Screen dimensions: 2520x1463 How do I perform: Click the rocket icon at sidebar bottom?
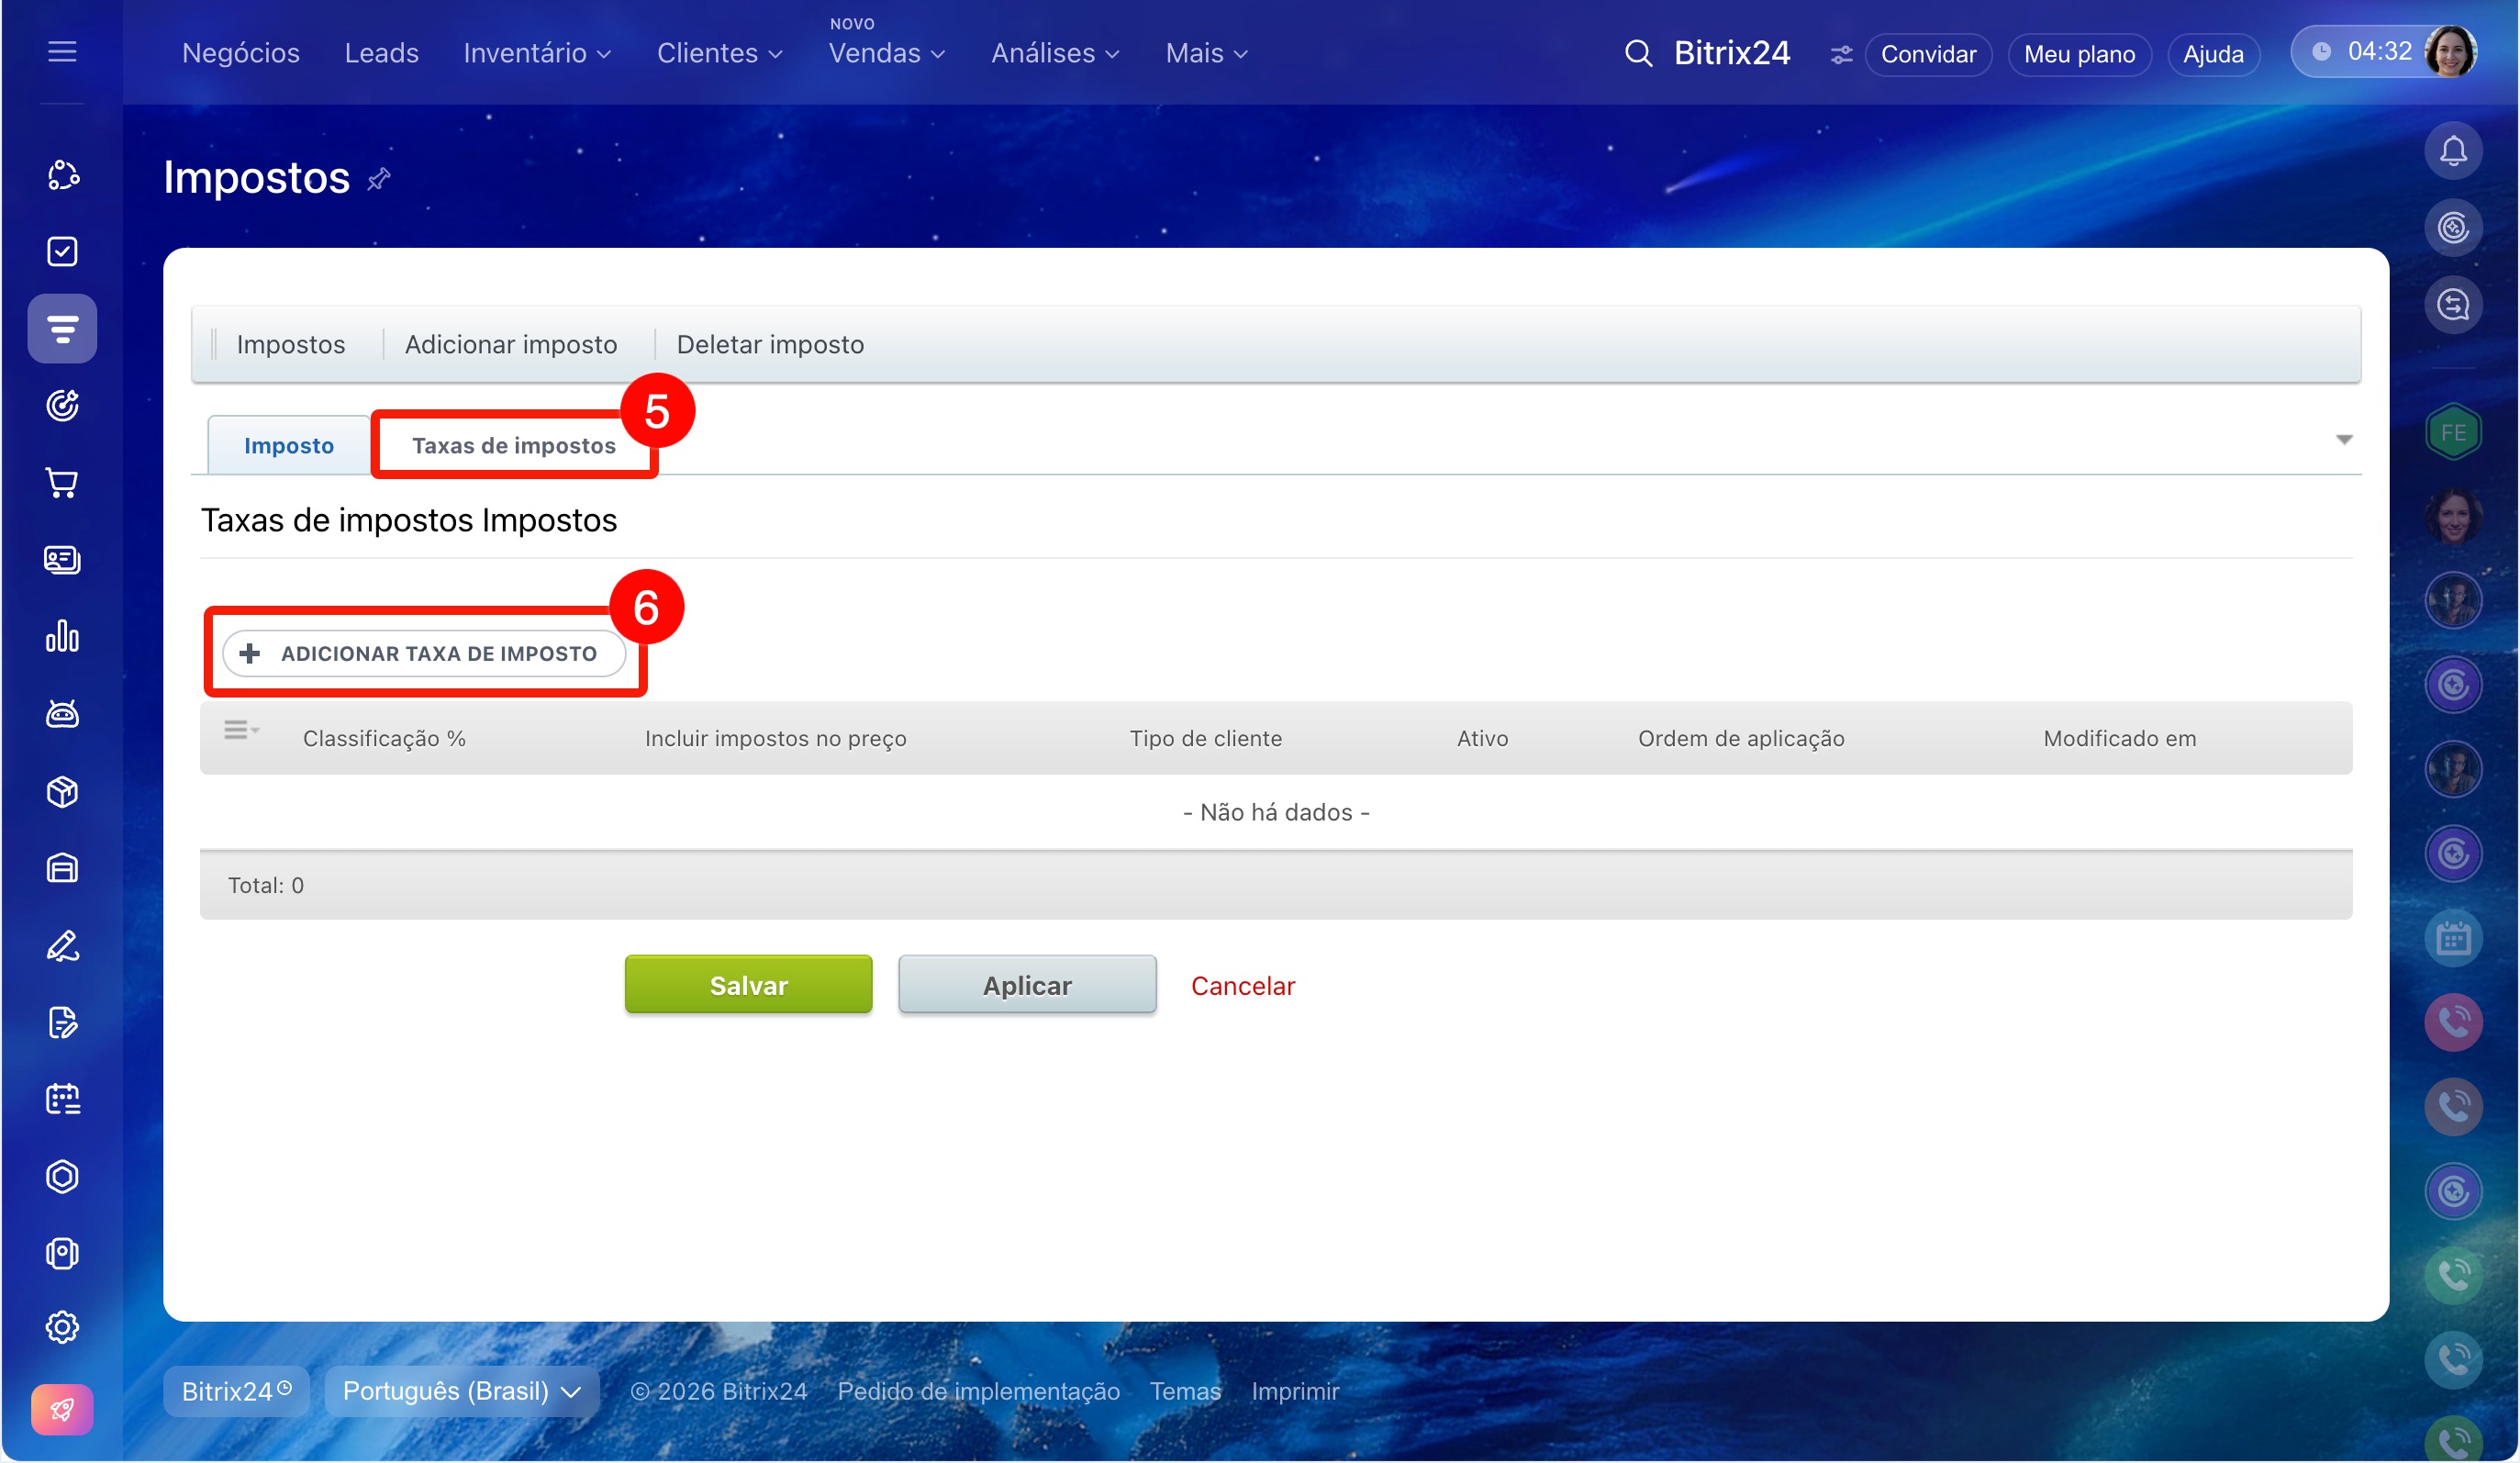(x=62, y=1409)
